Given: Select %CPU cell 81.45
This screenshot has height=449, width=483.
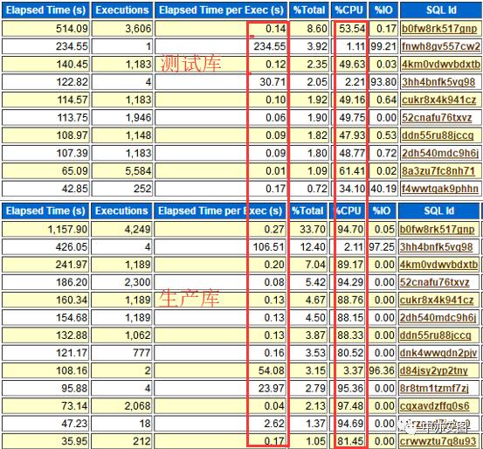Looking at the screenshot, I should (x=348, y=441).
